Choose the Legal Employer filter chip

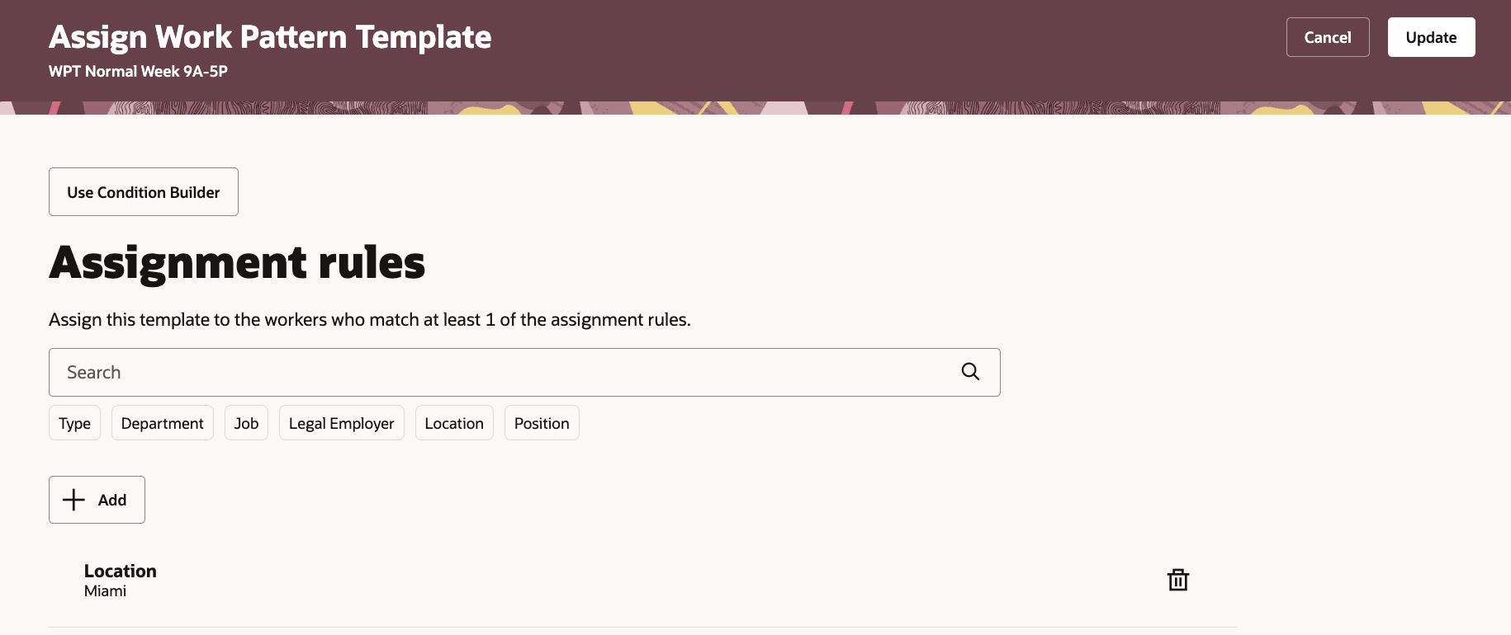pyautogui.click(x=341, y=423)
